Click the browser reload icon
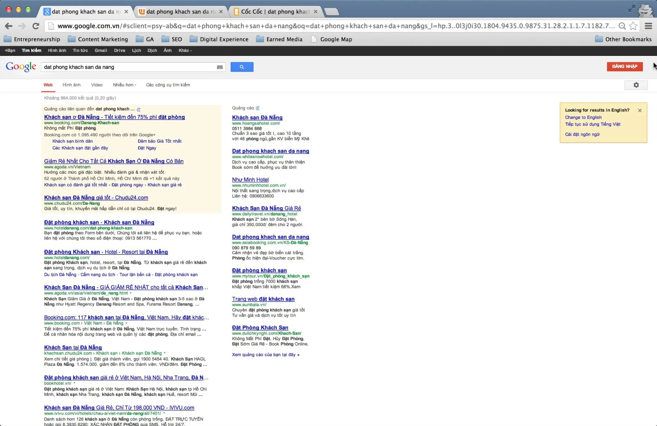This screenshot has height=426, width=657. [x=36, y=26]
